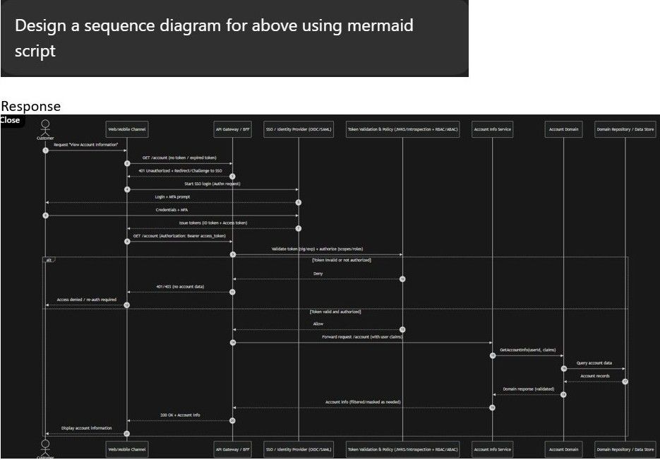
Task: Click the alt fragment label tag
Action: point(49,259)
